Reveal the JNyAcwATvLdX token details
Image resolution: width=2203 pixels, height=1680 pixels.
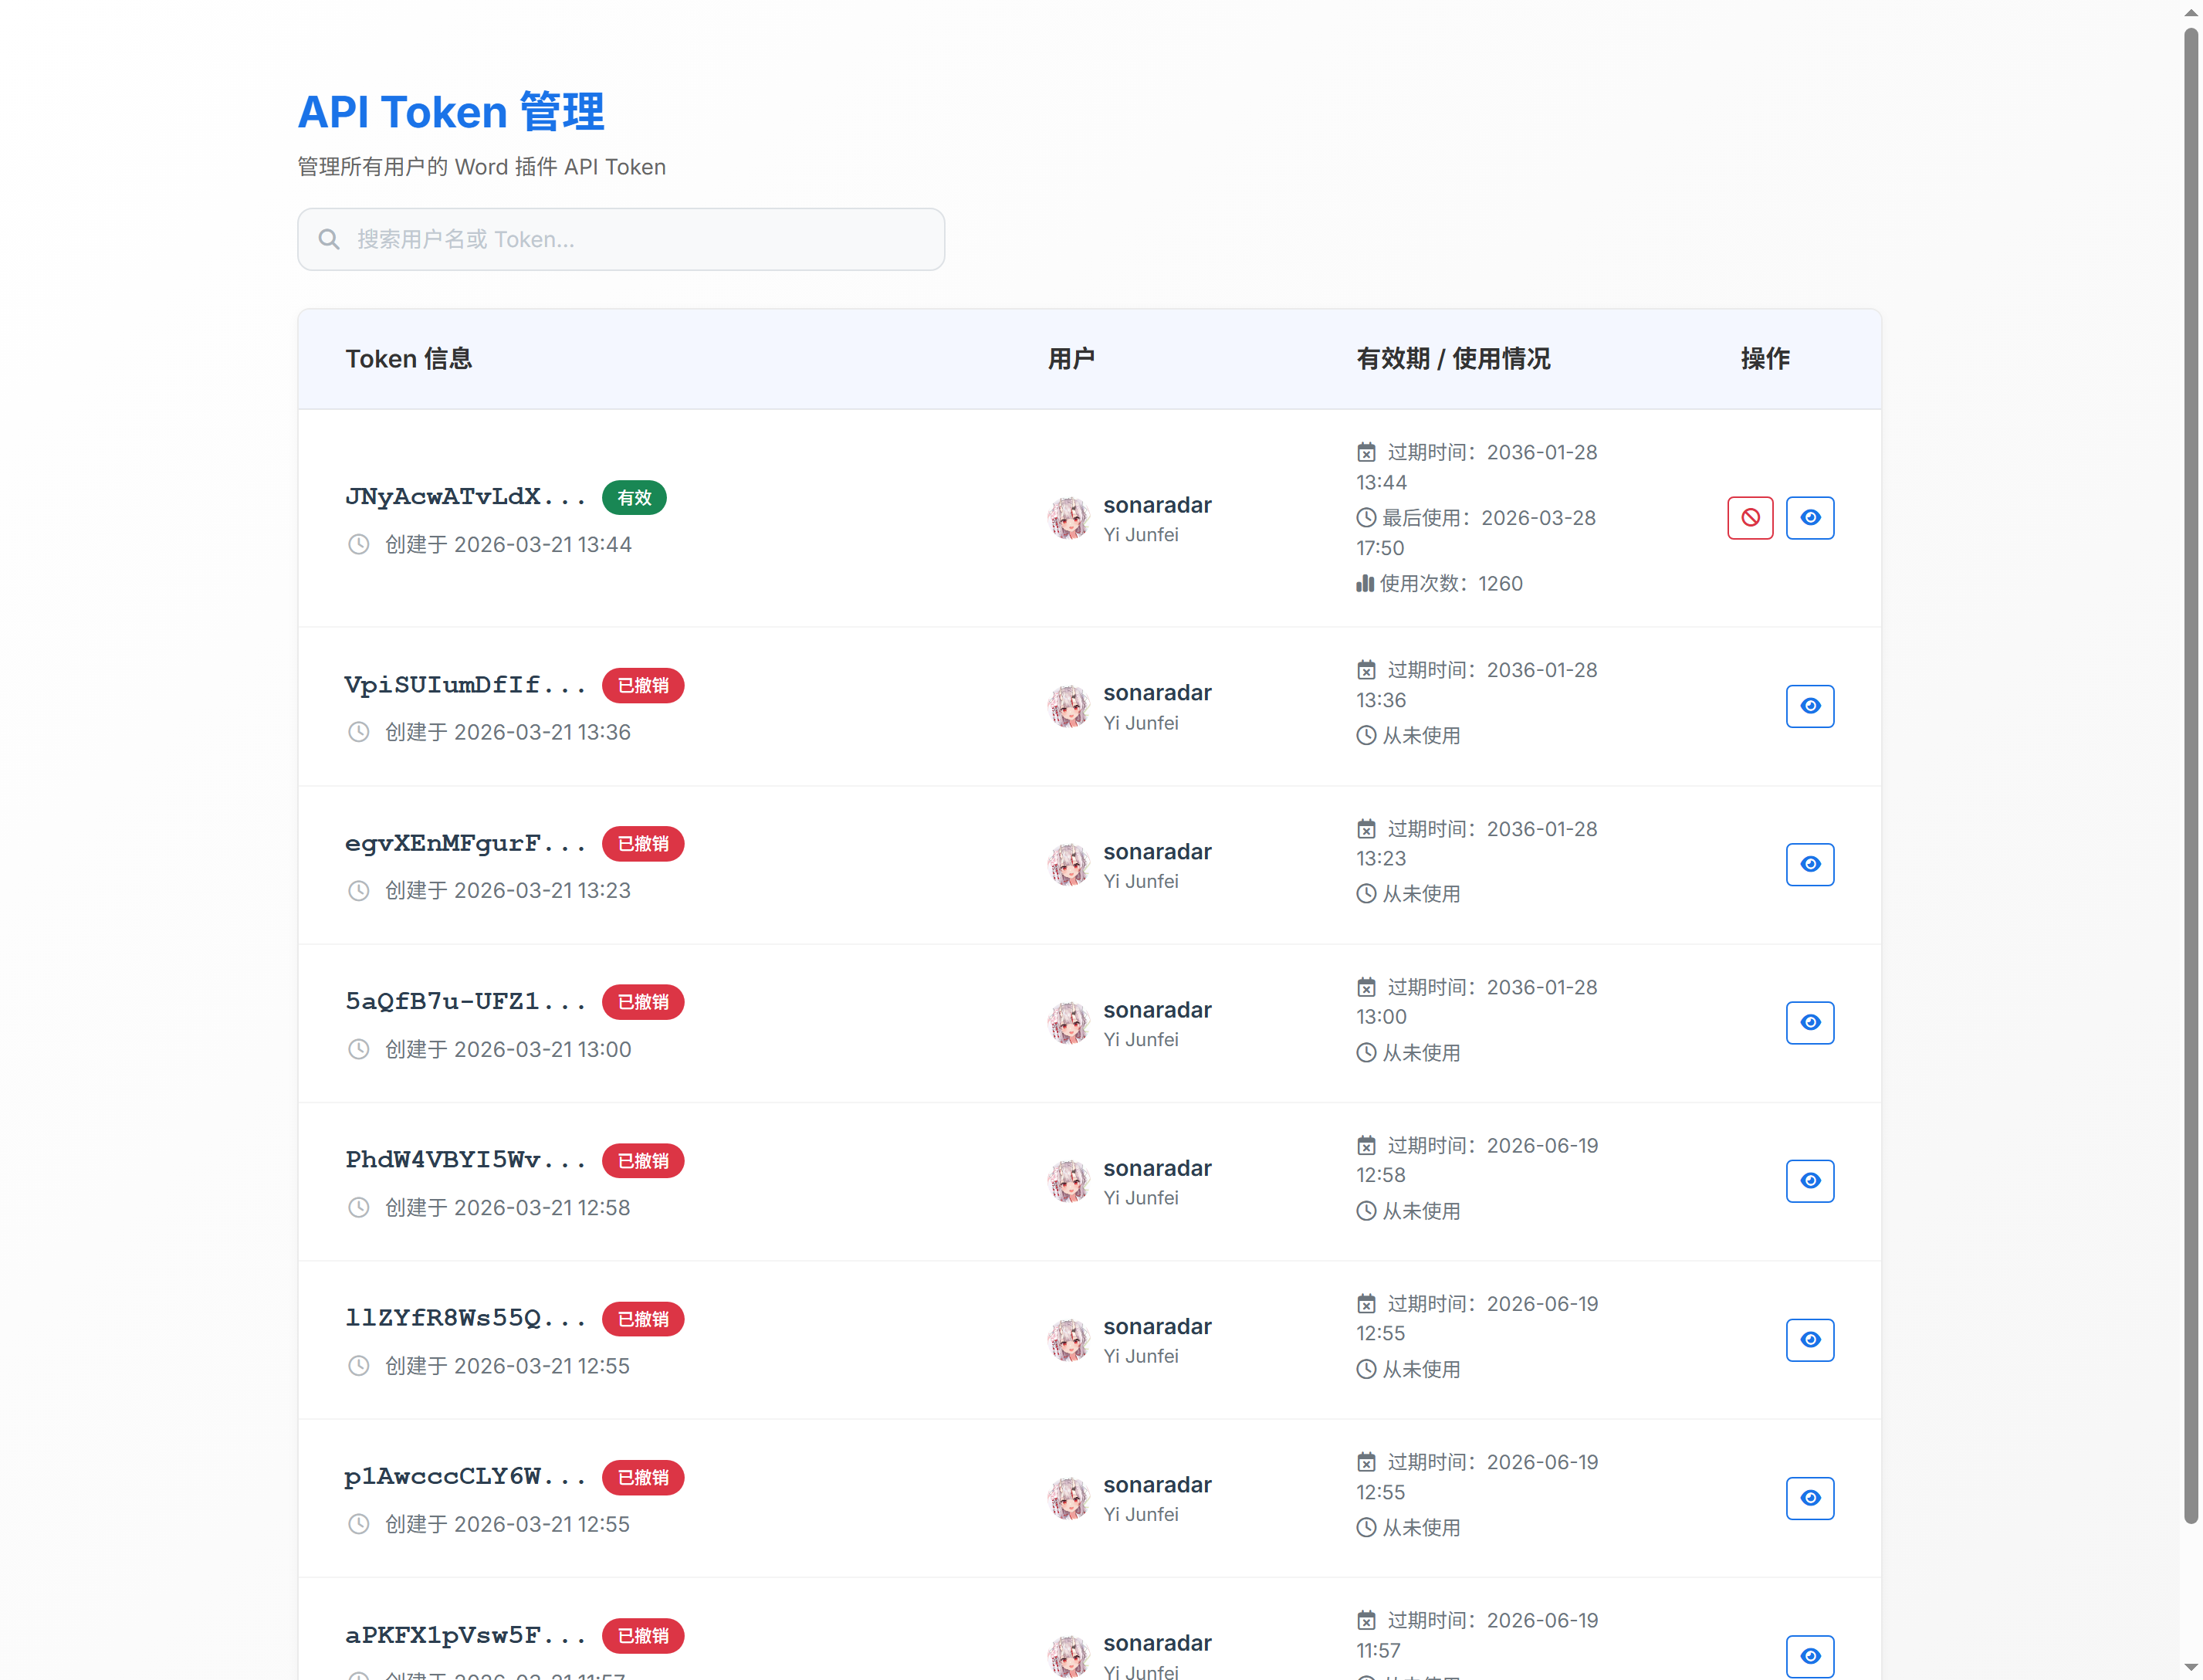pos(1809,518)
